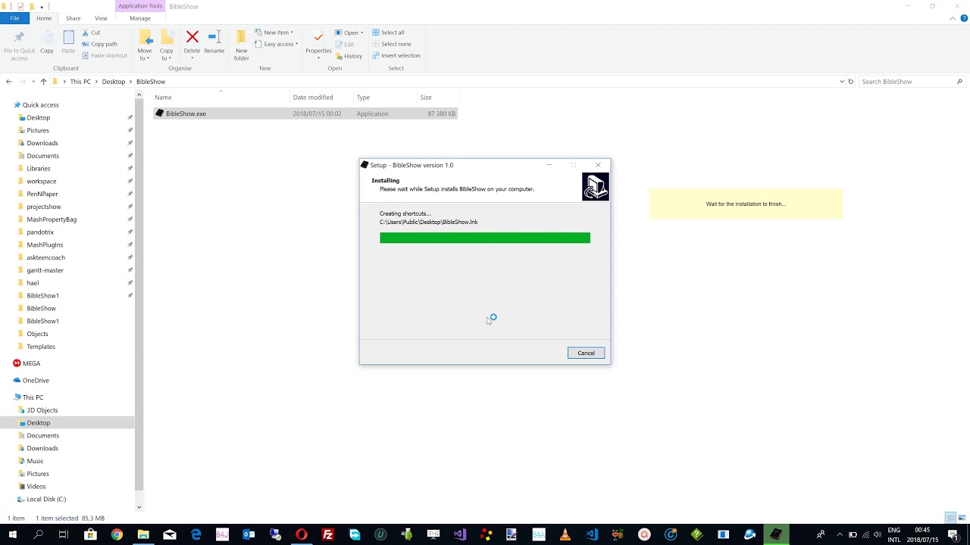Open the Open button dropdown arrow
Image resolution: width=970 pixels, height=545 pixels.
[361, 33]
